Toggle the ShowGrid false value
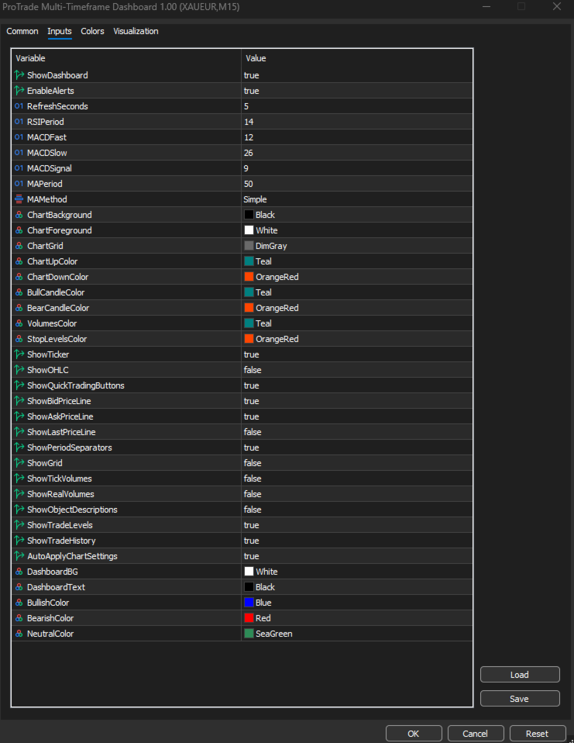Screen dimensions: 574x743 click(x=252, y=463)
